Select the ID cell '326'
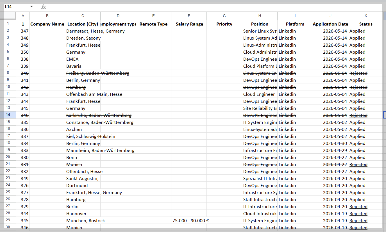 [x=23, y=185]
